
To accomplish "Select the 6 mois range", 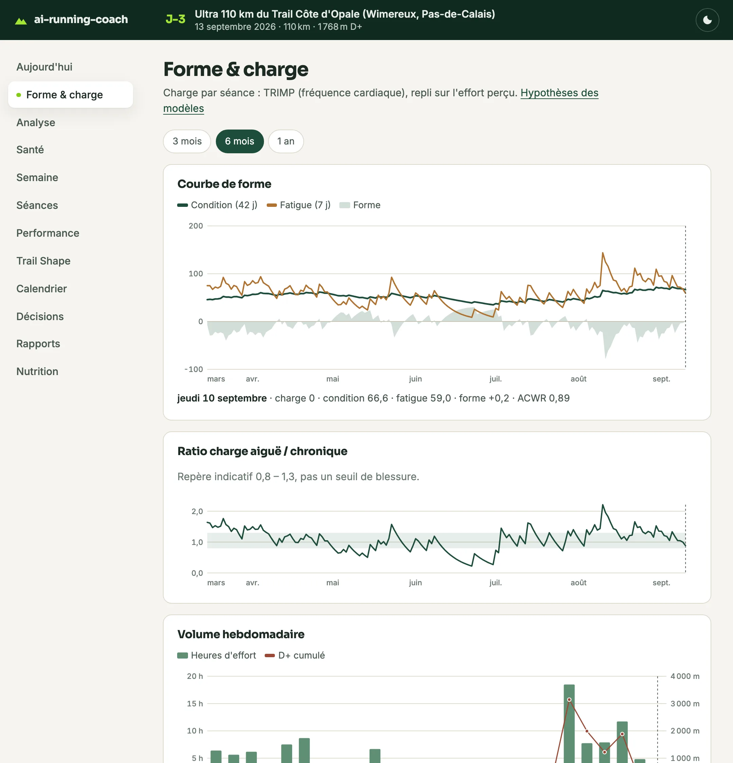I will (240, 141).
